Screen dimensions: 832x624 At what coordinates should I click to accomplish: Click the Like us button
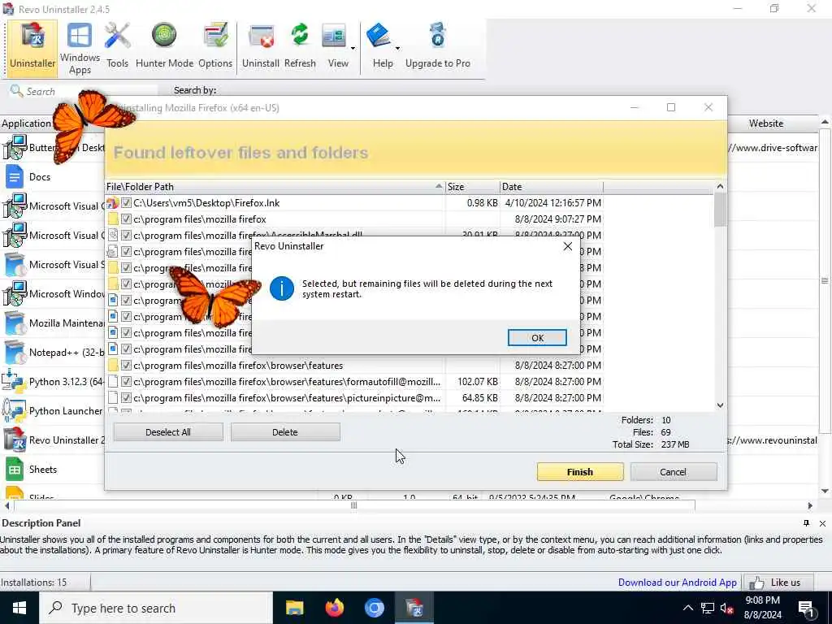(x=779, y=582)
